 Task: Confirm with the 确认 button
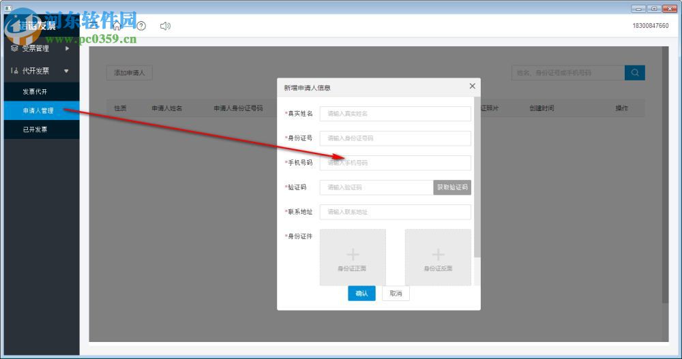[361, 294]
